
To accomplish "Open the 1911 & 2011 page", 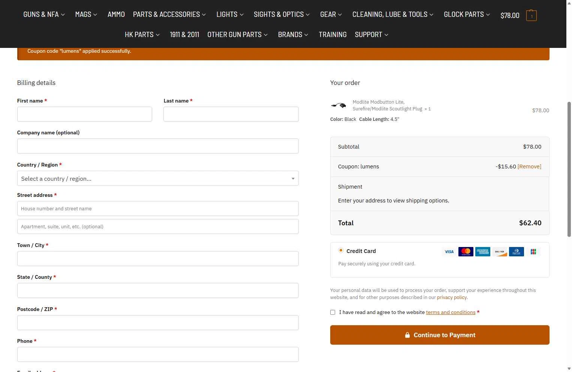I will pyautogui.click(x=184, y=35).
